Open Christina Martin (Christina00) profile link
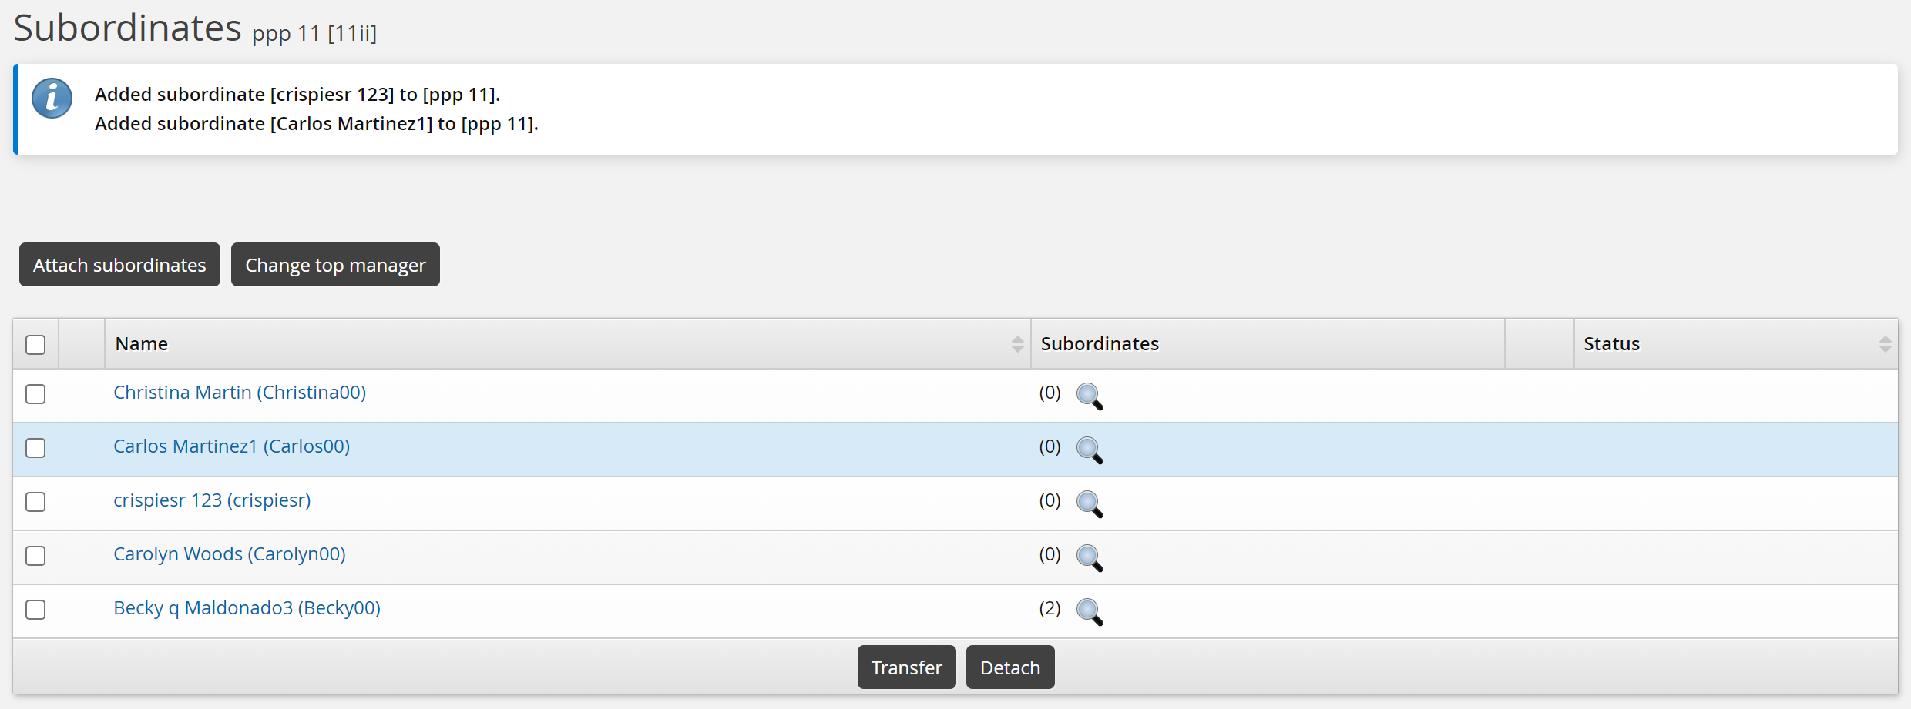 coord(240,393)
